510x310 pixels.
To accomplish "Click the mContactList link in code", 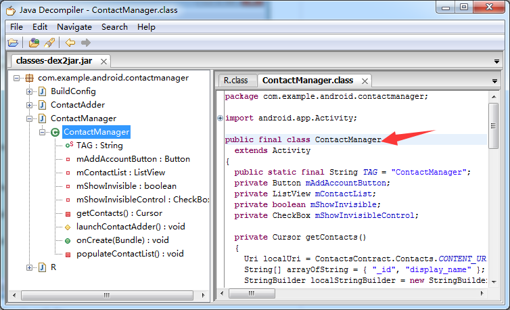I will click(x=344, y=194).
